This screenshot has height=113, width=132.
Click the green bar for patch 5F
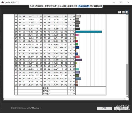point(77,44)
